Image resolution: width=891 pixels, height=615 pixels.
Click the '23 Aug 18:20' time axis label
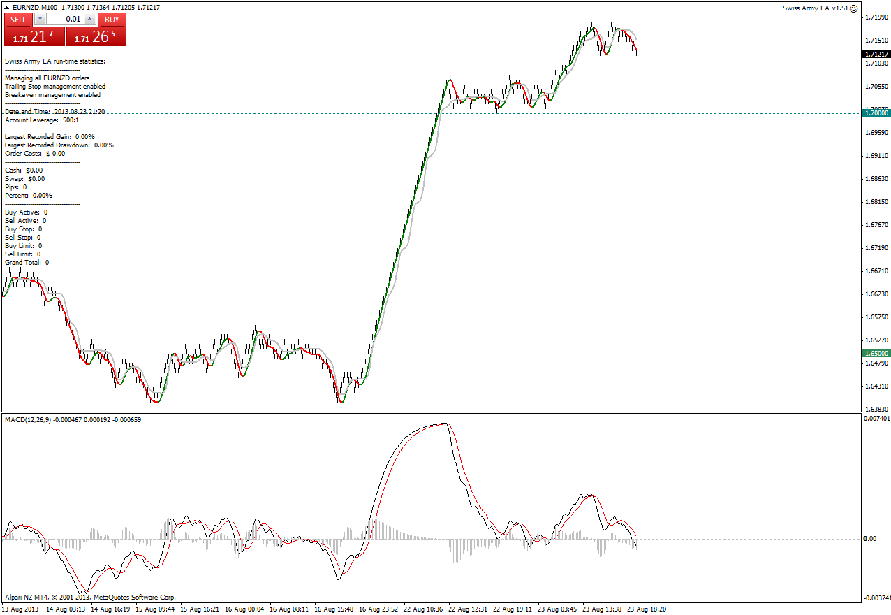coord(647,609)
